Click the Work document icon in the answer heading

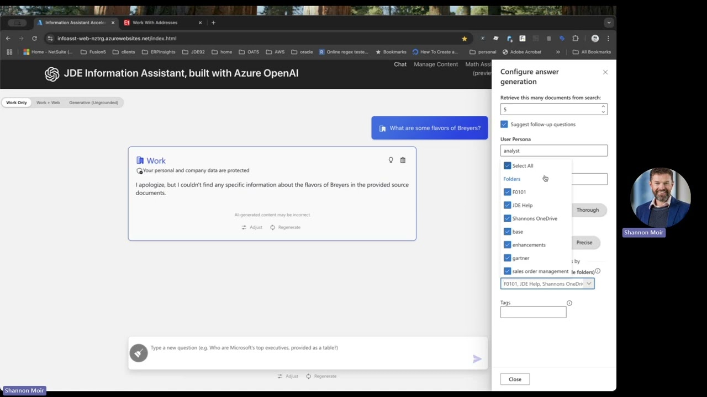tap(140, 160)
